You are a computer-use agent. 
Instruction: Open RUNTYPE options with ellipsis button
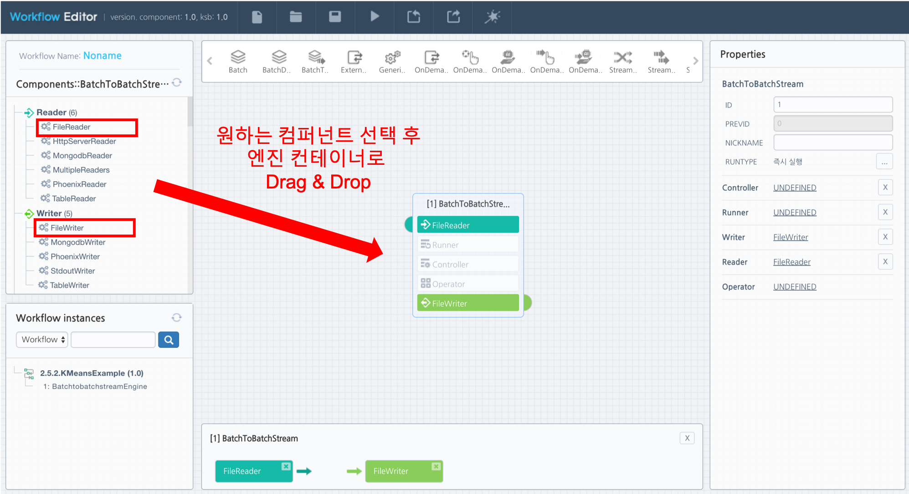[884, 162]
